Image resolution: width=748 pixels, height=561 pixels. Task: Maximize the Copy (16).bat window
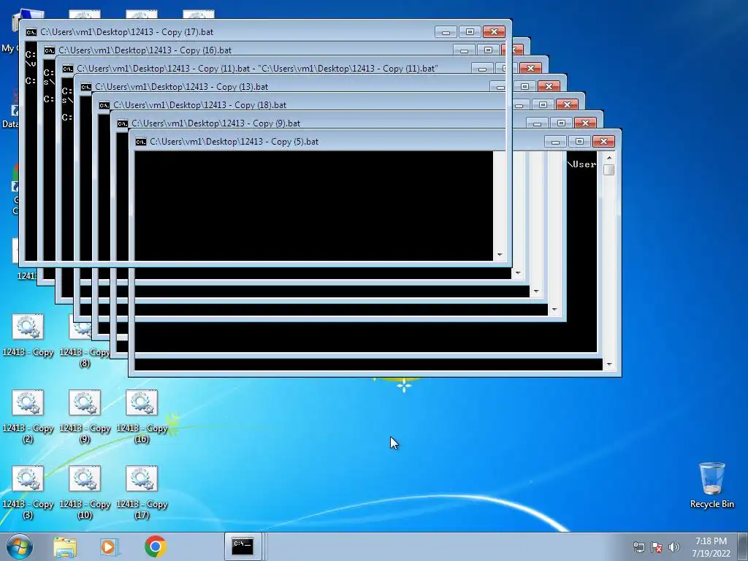pyautogui.click(x=488, y=49)
